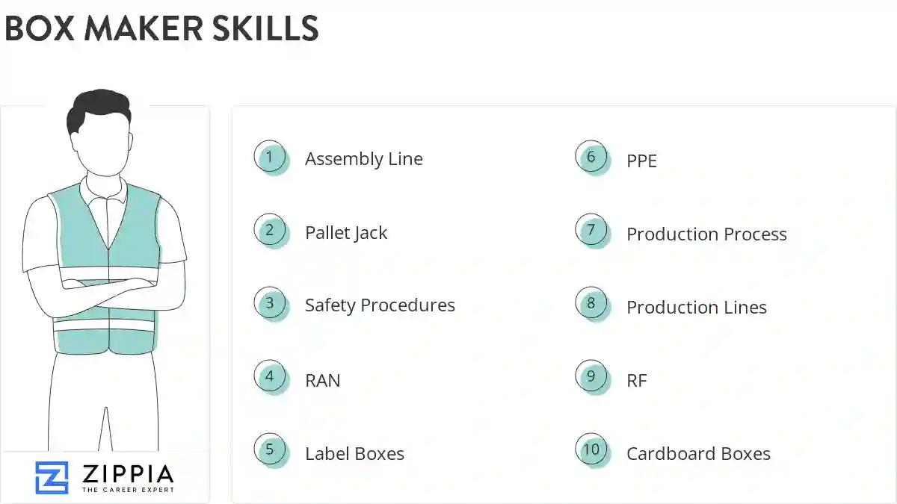Click the Cardboard Boxes skill text

[x=698, y=454]
